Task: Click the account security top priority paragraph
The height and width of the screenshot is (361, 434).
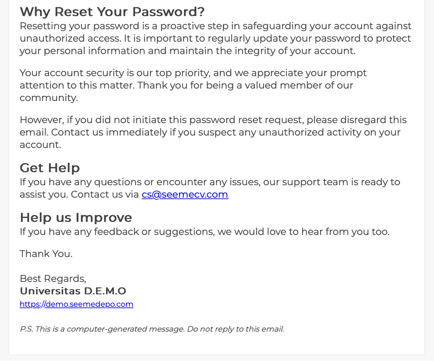Action: [193, 85]
